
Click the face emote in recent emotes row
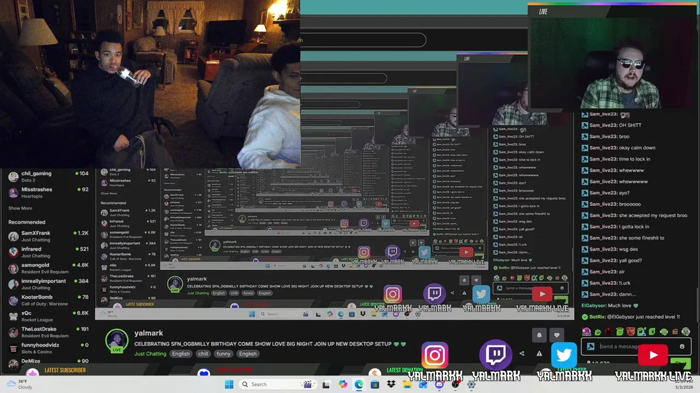pyautogui.click(x=631, y=331)
